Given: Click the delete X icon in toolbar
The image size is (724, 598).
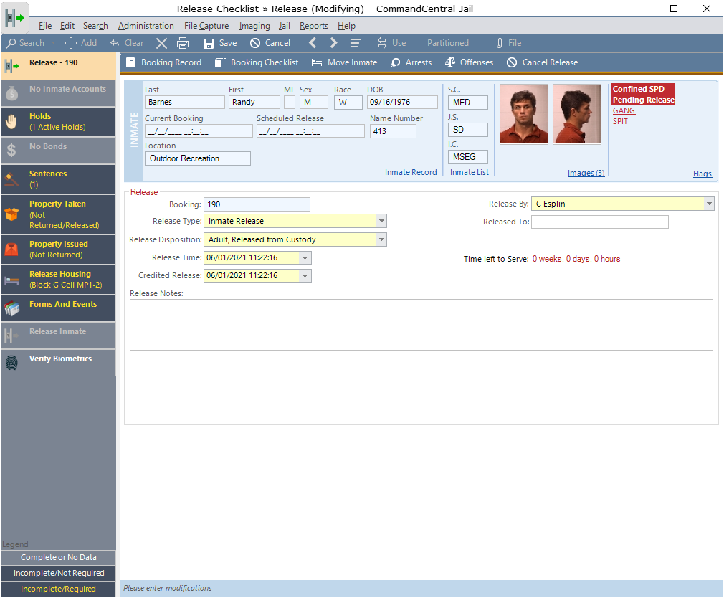Looking at the screenshot, I should pos(161,43).
